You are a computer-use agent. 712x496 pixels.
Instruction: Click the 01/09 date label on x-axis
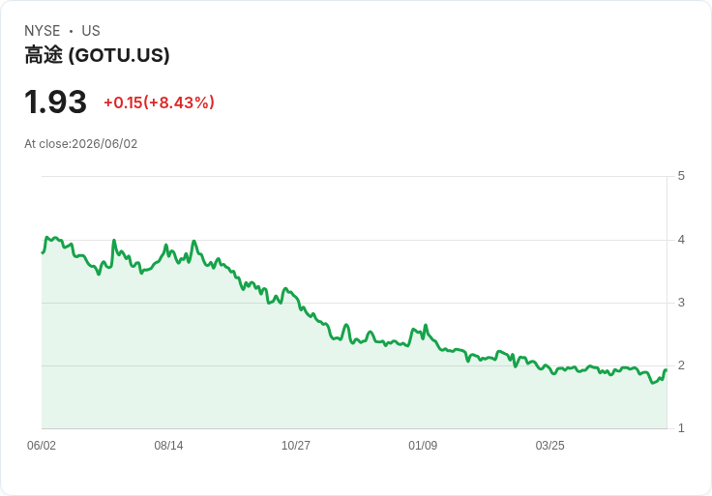(x=423, y=446)
